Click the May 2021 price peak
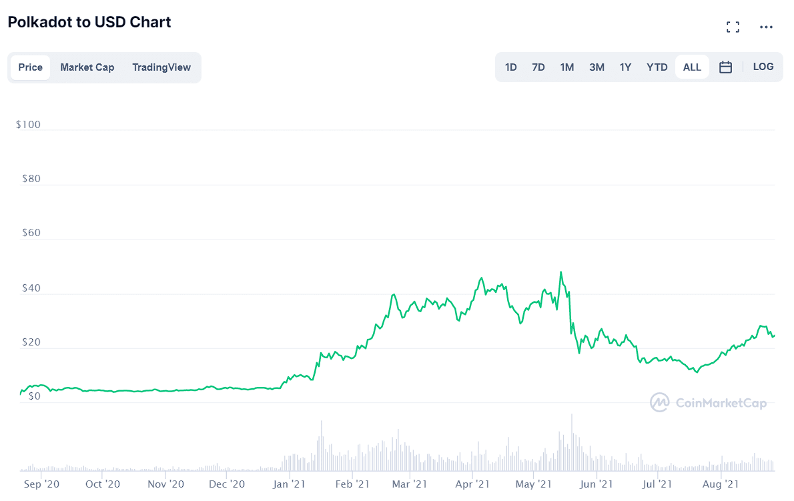Screen dimensions: 794x501 (561, 272)
